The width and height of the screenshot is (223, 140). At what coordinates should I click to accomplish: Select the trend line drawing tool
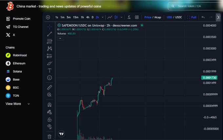pyautogui.click(x=50, y=34)
